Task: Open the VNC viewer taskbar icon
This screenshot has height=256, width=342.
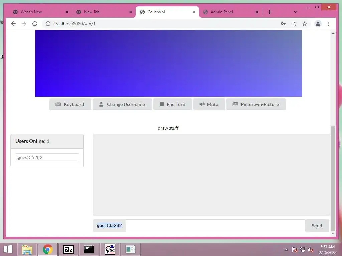Action: [110, 249]
